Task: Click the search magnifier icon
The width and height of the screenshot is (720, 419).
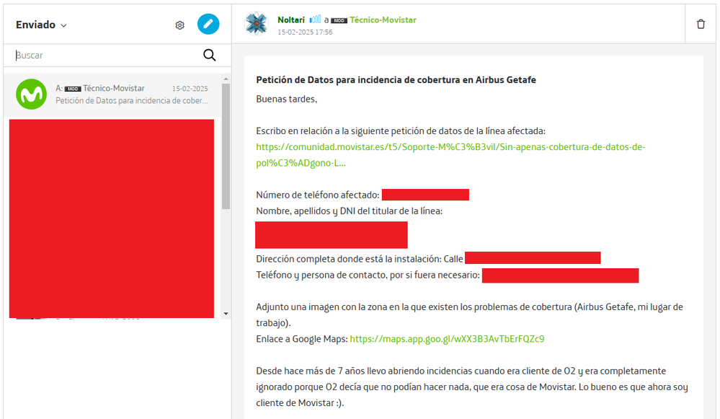Action: click(x=210, y=55)
